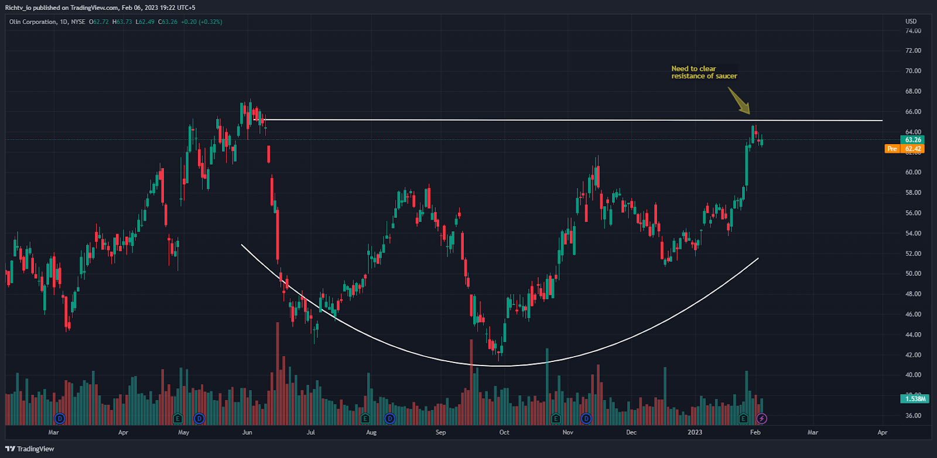Screen dimensions: 937x458
Task: Click the Nov label on time axis
Action: tap(567, 432)
